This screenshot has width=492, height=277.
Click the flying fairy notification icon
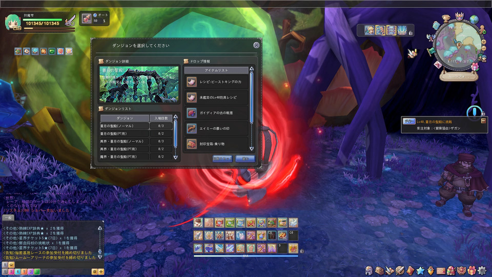pos(412,53)
